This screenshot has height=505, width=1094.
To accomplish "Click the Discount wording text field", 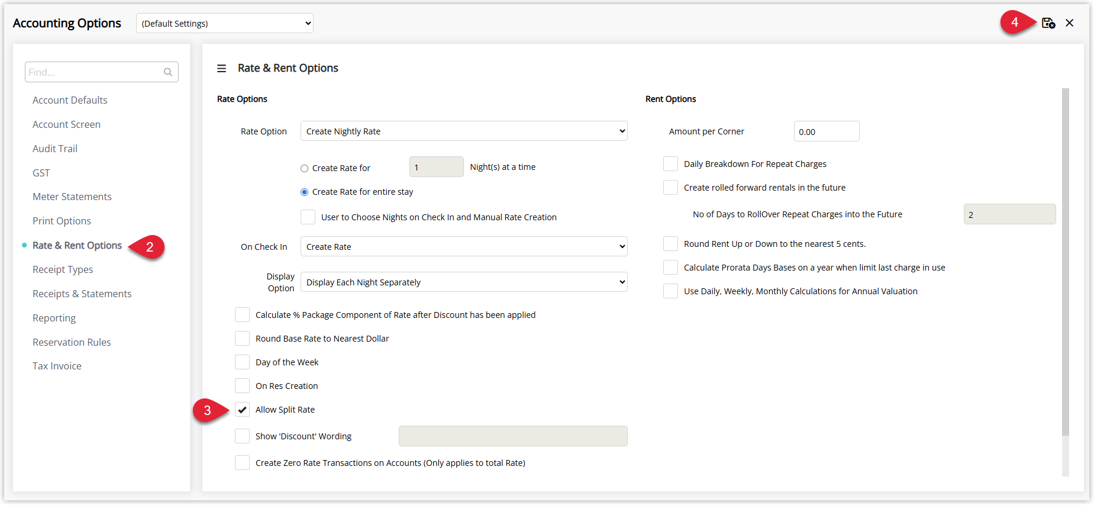I will [513, 436].
